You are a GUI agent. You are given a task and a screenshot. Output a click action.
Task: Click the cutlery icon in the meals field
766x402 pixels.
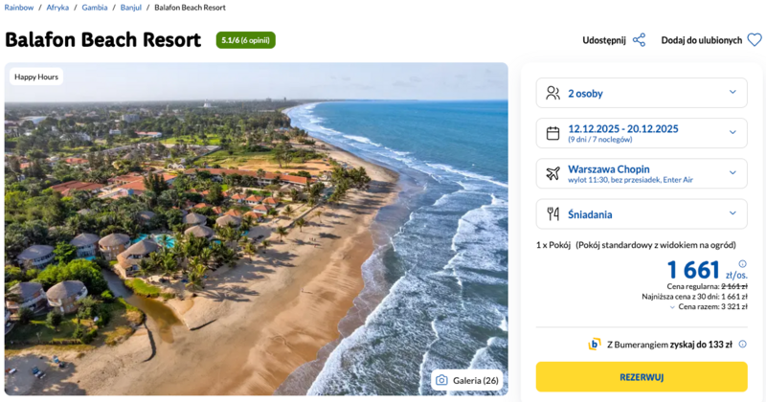coord(552,213)
